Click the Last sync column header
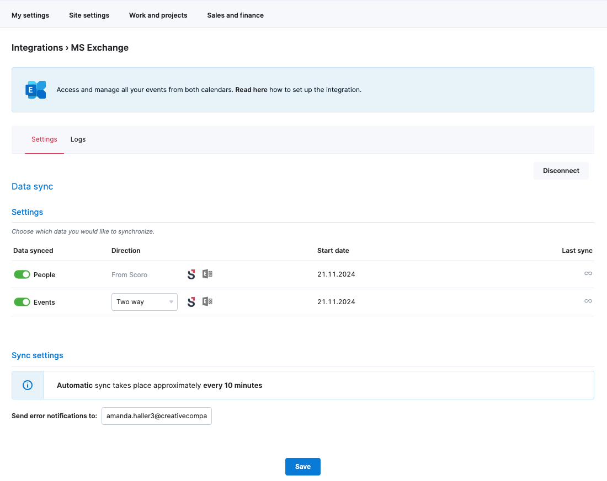 [577, 251]
